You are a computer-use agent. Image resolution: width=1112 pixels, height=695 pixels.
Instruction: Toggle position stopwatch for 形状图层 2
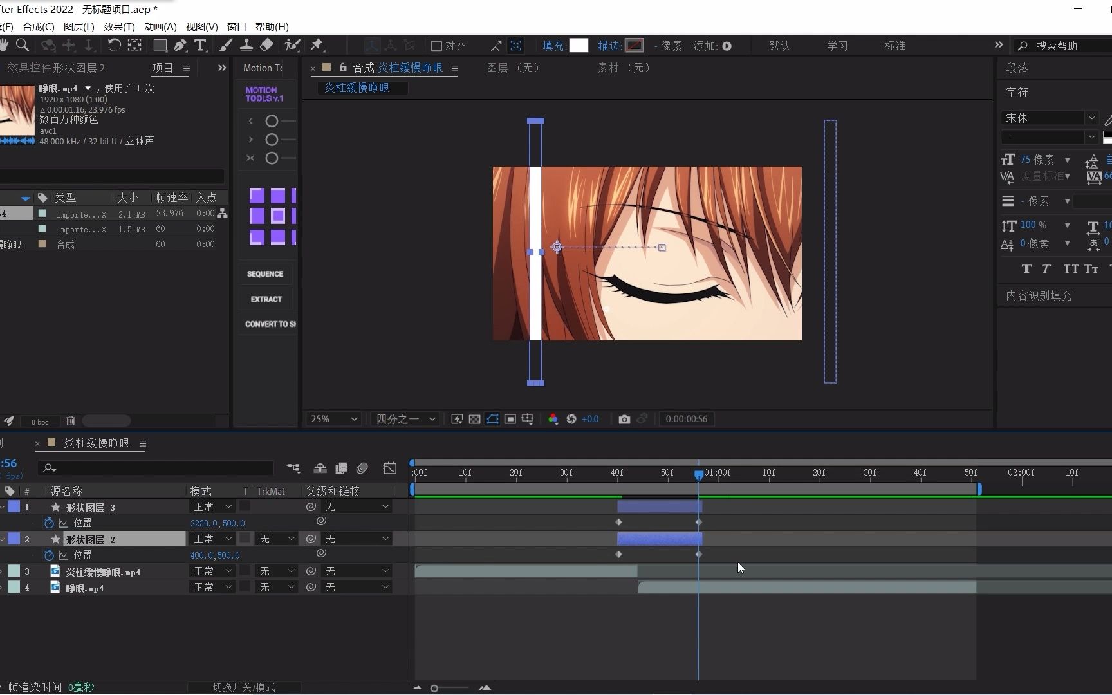pyautogui.click(x=49, y=555)
